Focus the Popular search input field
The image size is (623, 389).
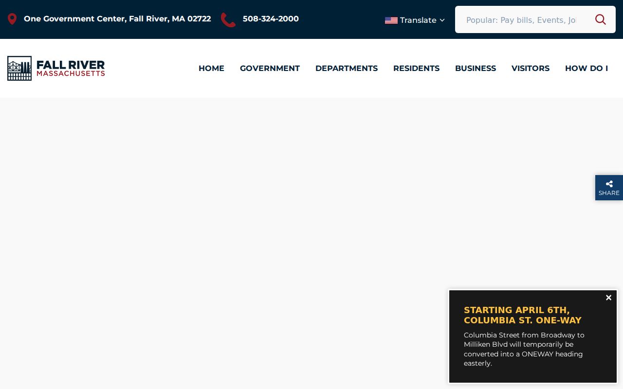click(521, 20)
